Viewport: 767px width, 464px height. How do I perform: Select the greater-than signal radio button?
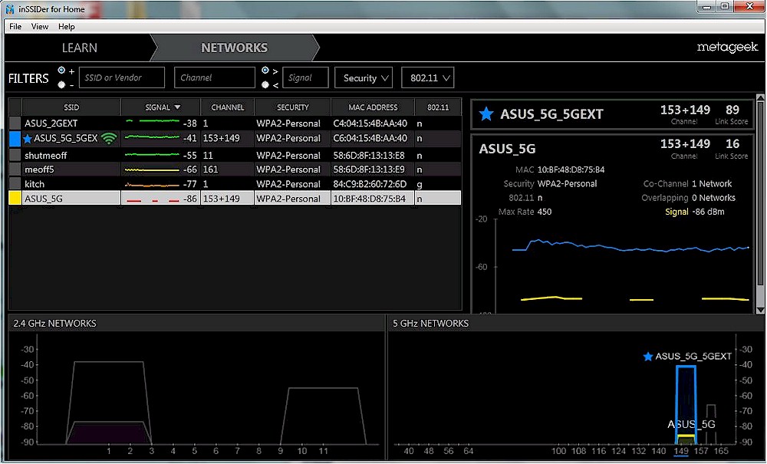(x=265, y=71)
